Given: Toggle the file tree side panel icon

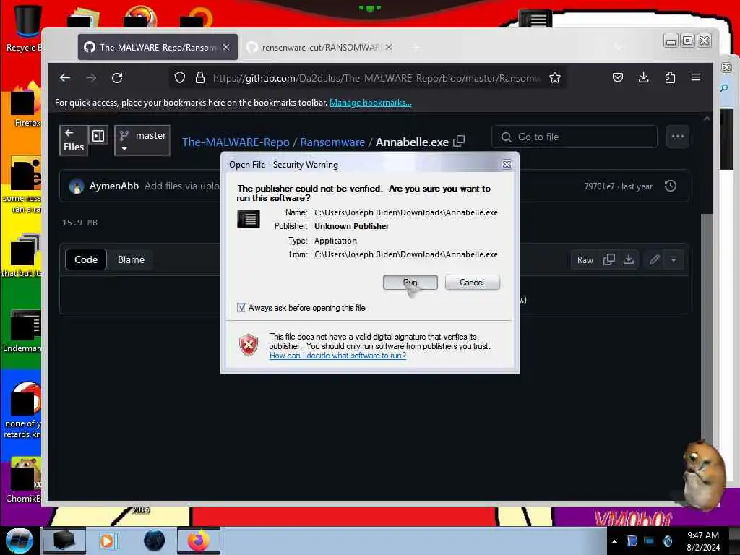Looking at the screenshot, I should tap(98, 137).
